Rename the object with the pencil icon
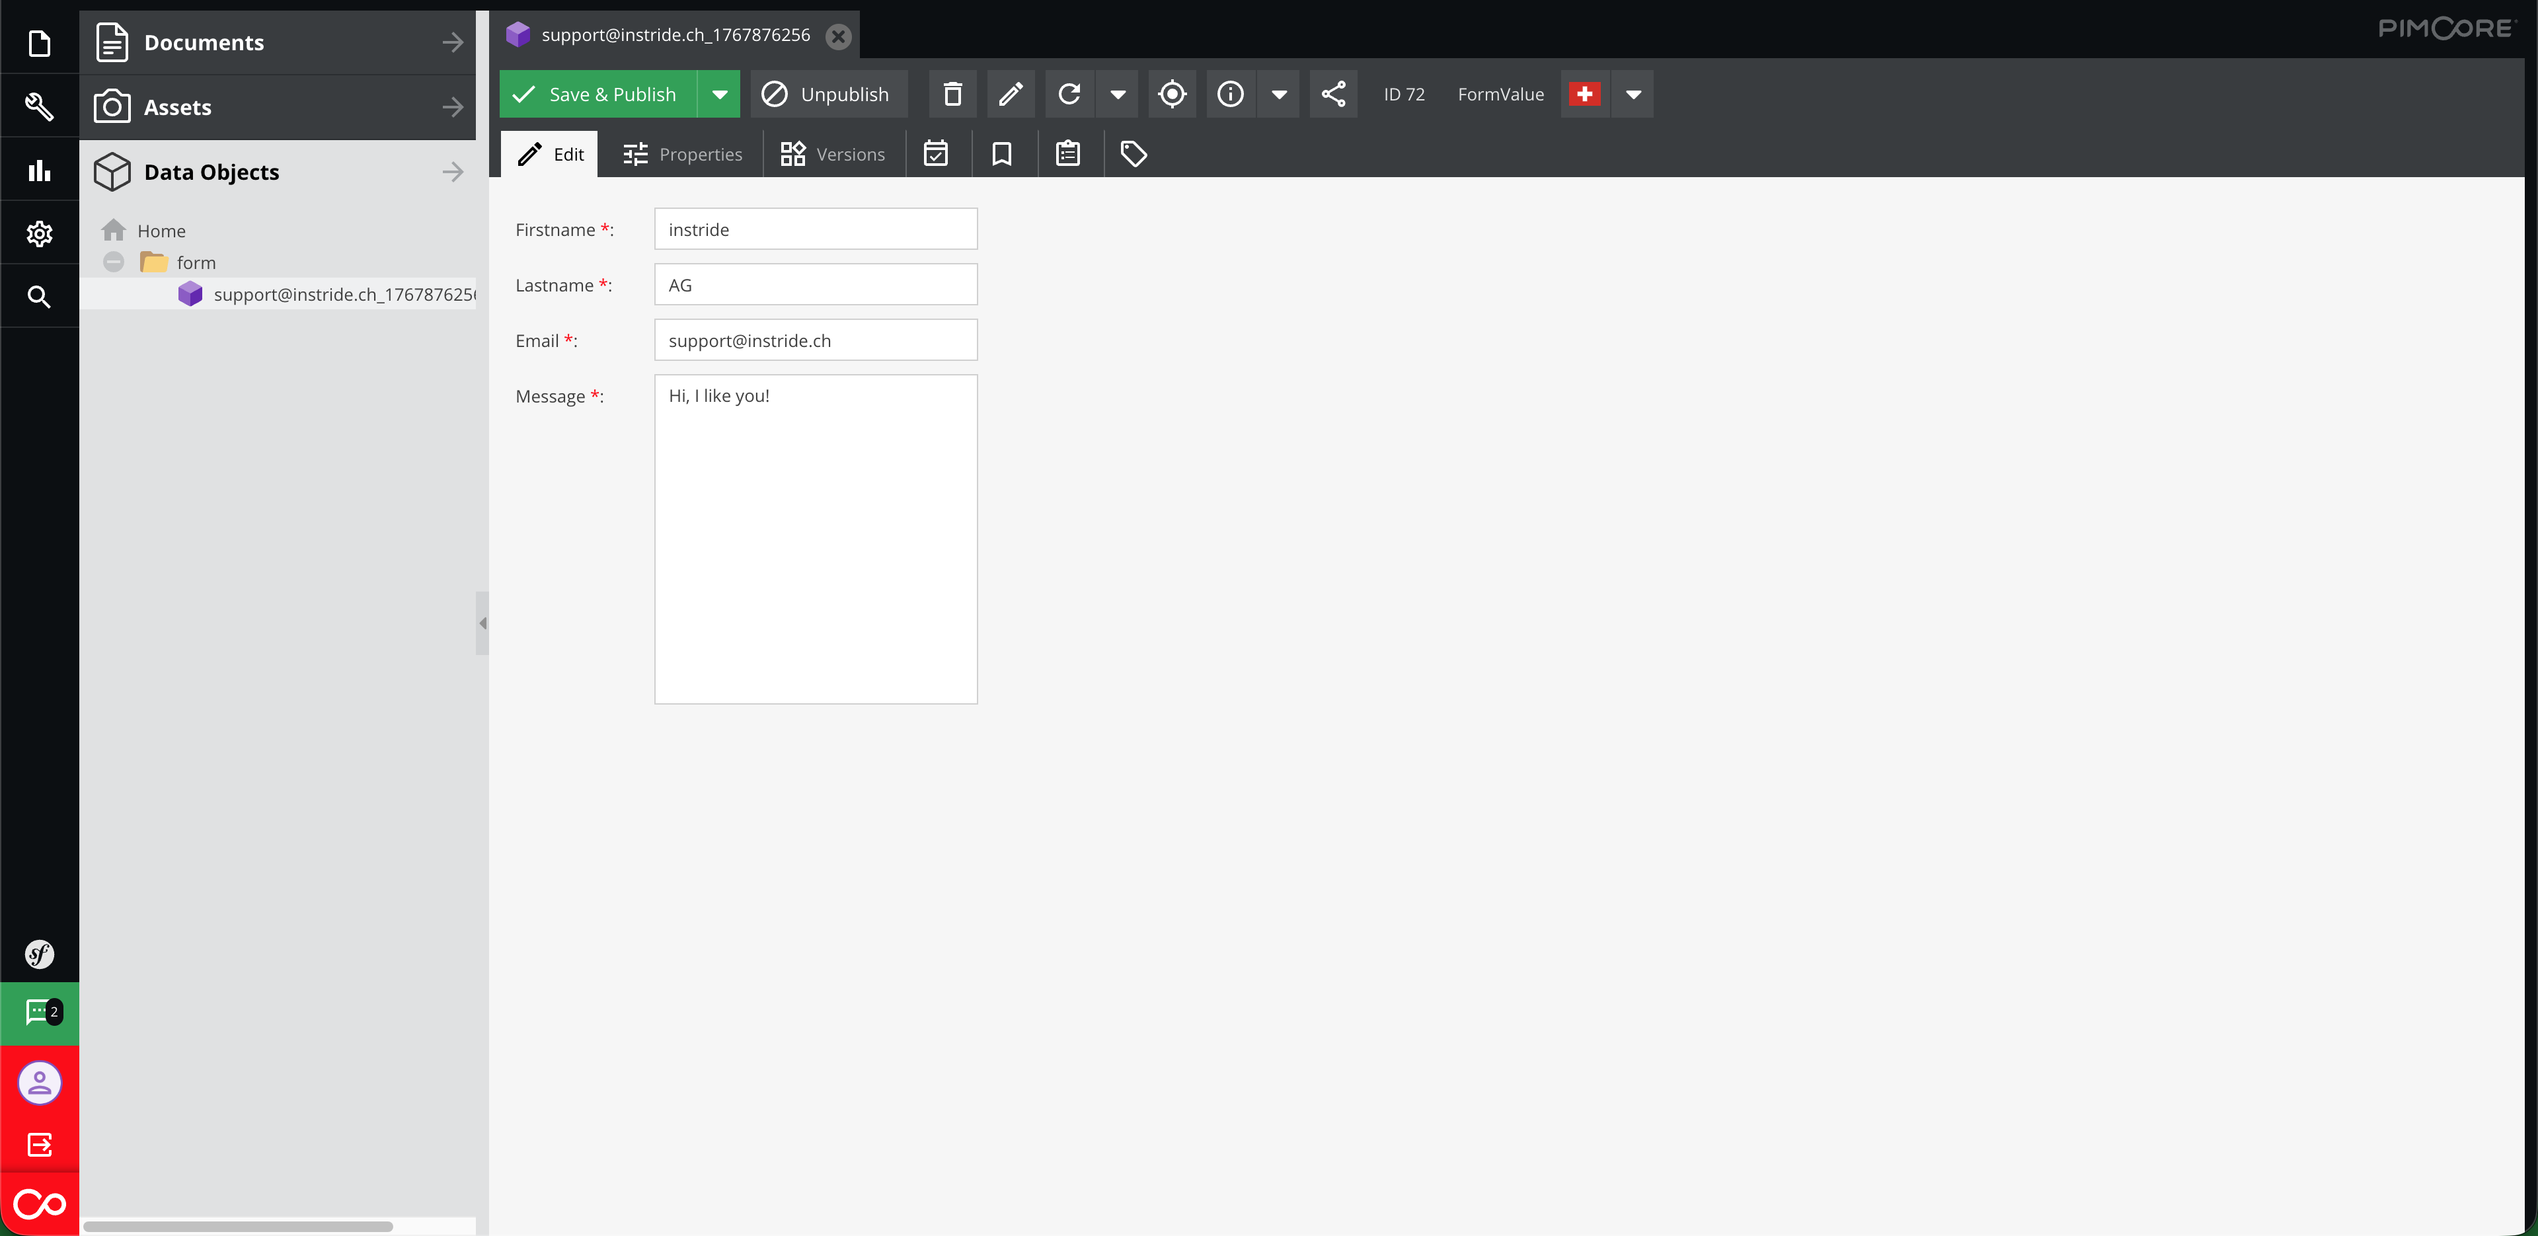The width and height of the screenshot is (2538, 1236). tap(1011, 94)
